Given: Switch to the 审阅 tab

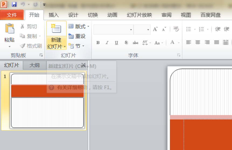Looking at the screenshot, I should (x=166, y=15).
